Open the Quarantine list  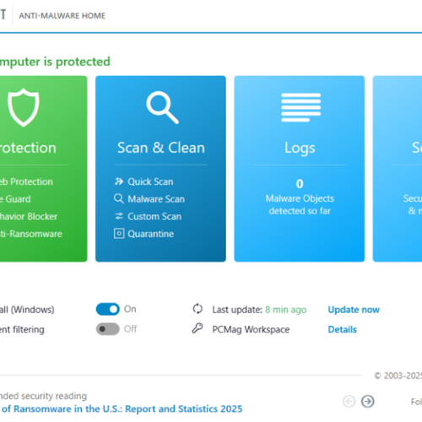point(151,234)
